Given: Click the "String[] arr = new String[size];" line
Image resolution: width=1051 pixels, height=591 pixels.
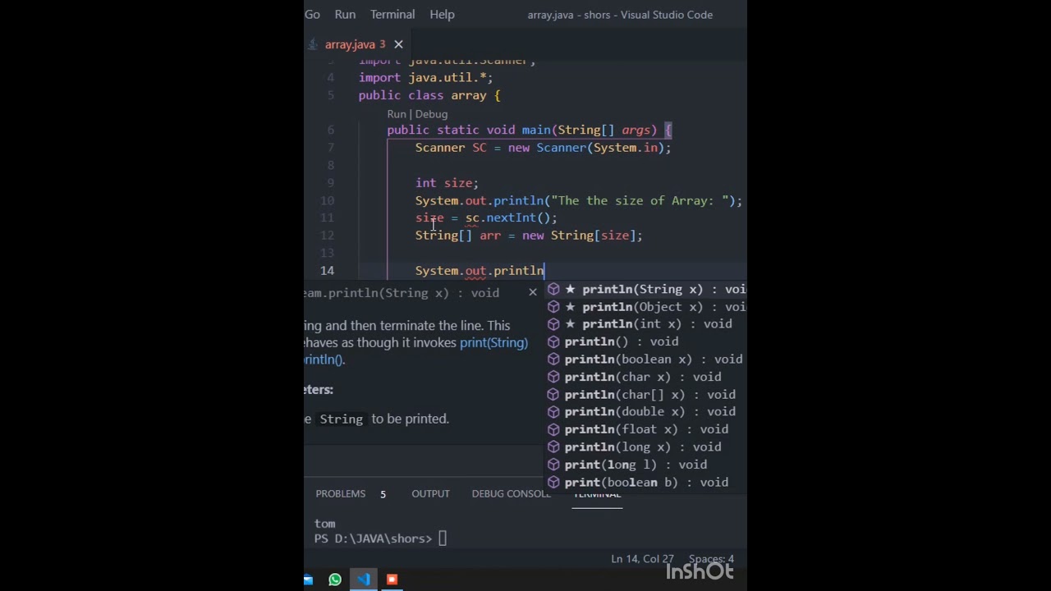Looking at the screenshot, I should pyautogui.click(x=529, y=236).
